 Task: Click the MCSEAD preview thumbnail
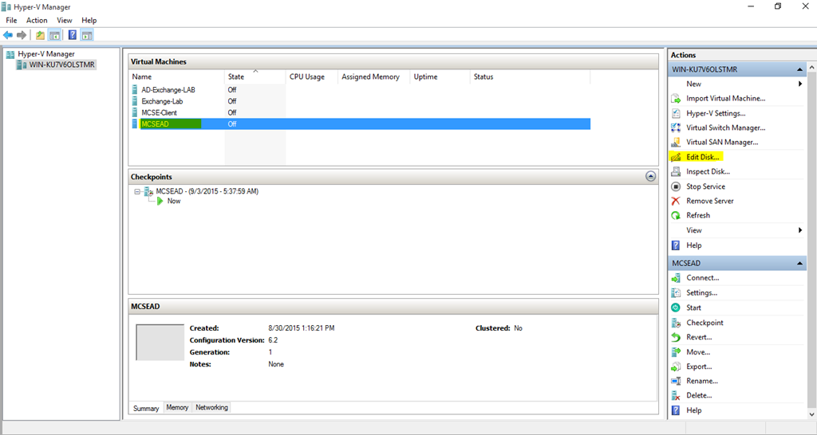click(160, 343)
